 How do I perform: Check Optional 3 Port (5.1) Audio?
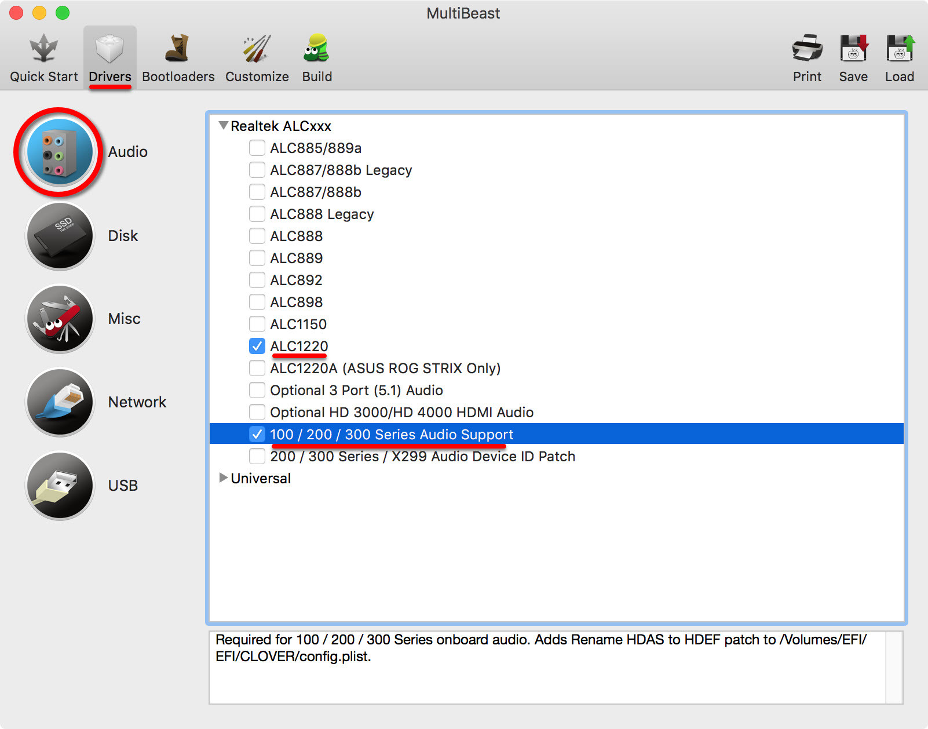(257, 390)
